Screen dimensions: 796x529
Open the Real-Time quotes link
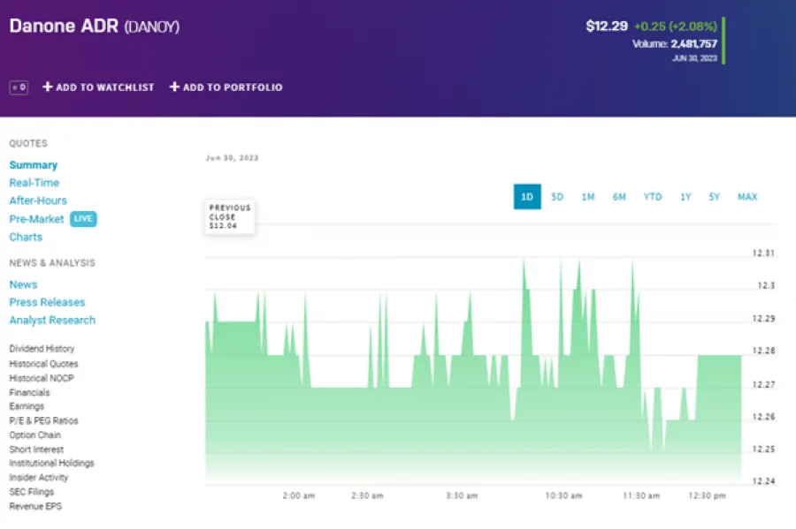tap(34, 183)
